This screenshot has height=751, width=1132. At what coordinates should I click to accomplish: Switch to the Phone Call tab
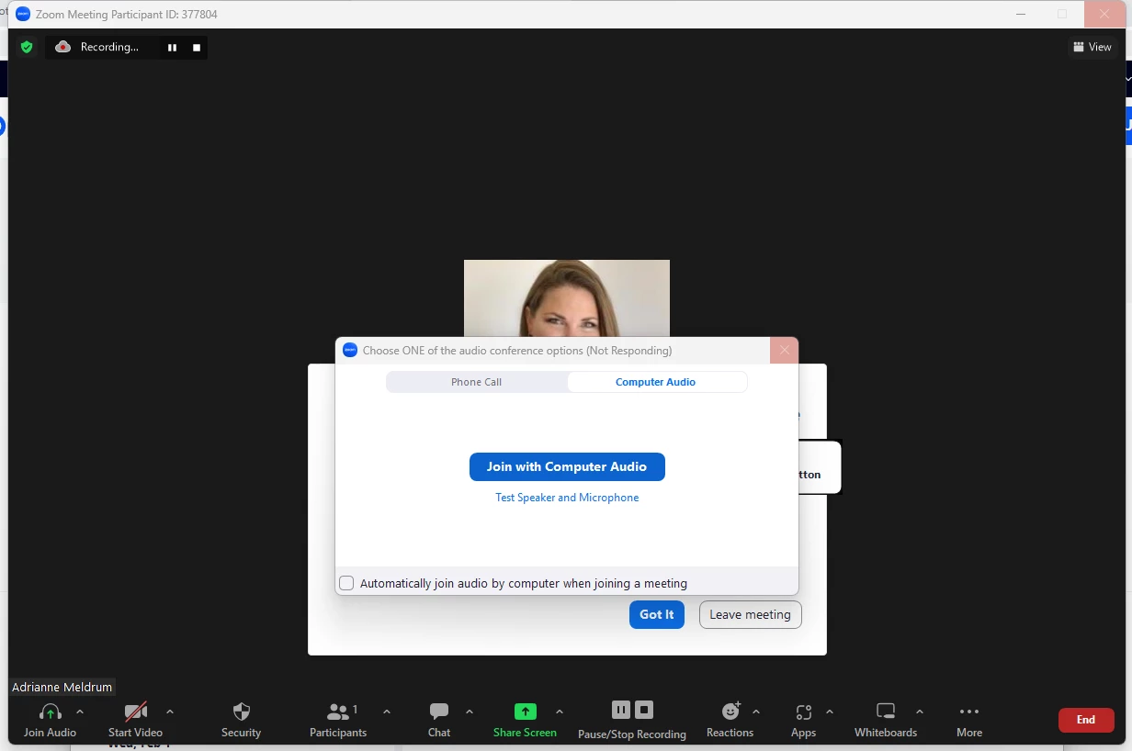coord(477,382)
